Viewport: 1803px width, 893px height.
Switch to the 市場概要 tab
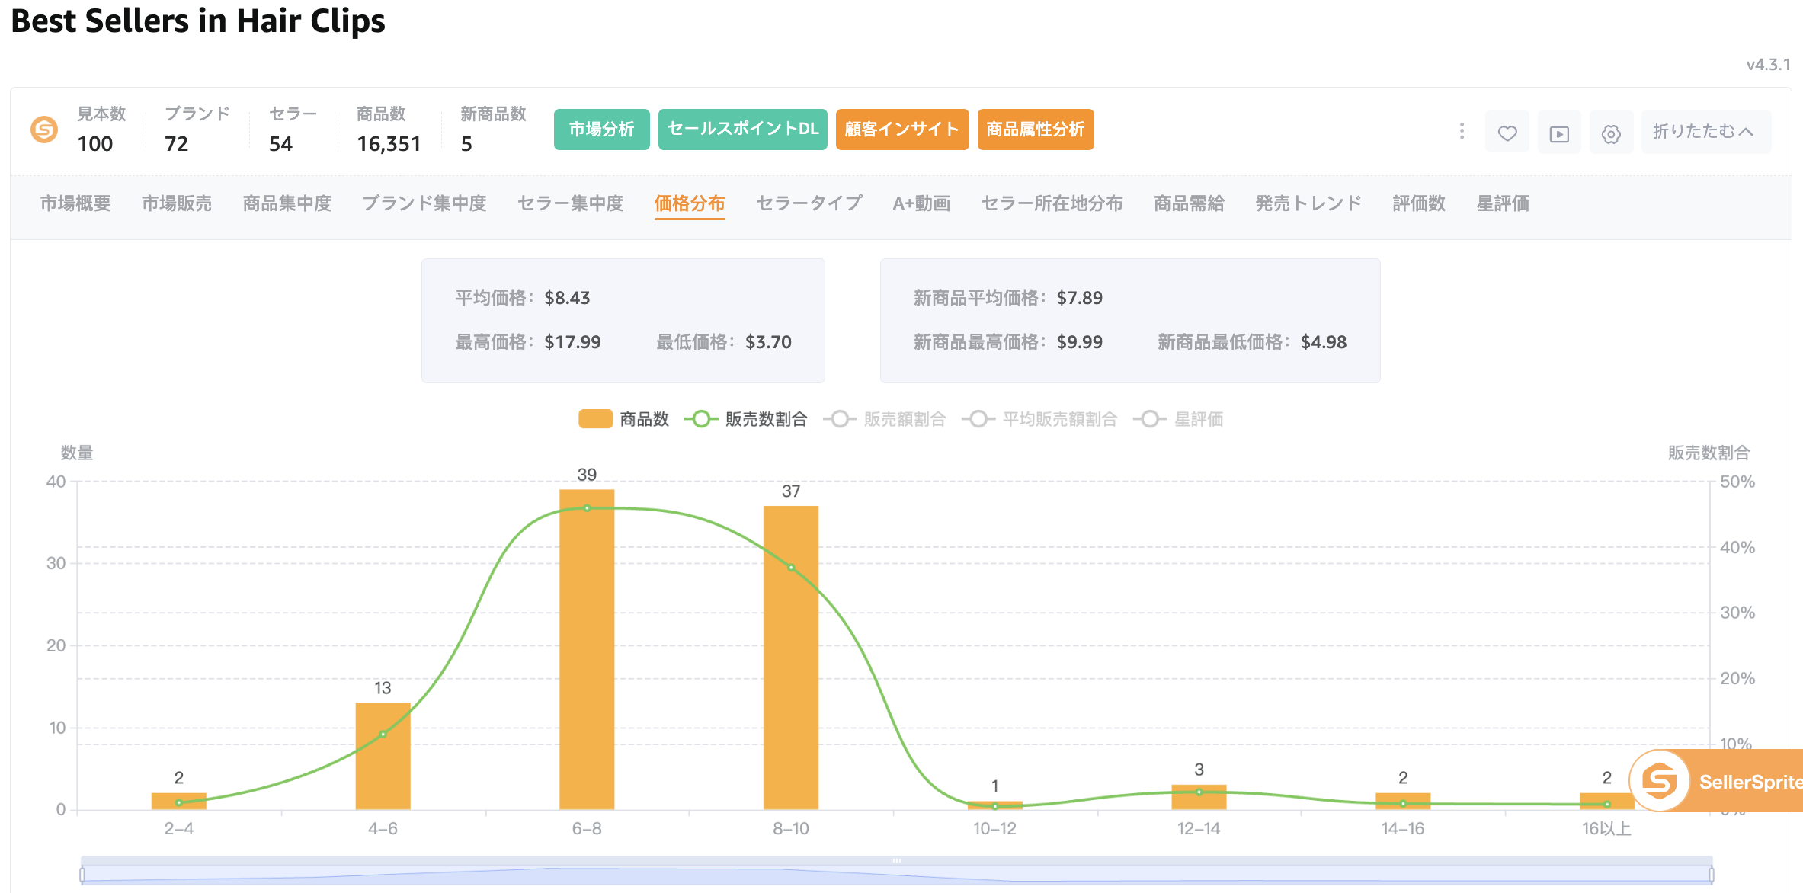[x=75, y=203]
